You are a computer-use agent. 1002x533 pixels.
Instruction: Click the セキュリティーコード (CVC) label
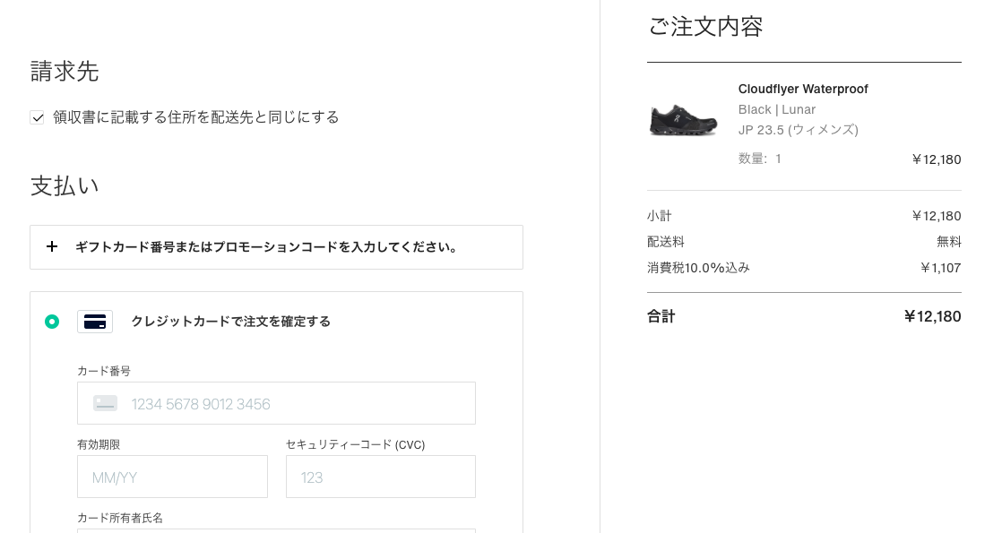(355, 444)
